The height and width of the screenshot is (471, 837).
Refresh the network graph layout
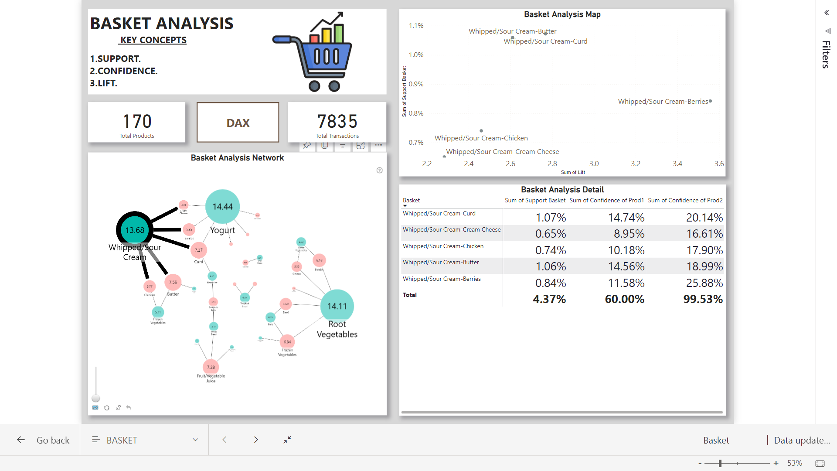(x=107, y=408)
